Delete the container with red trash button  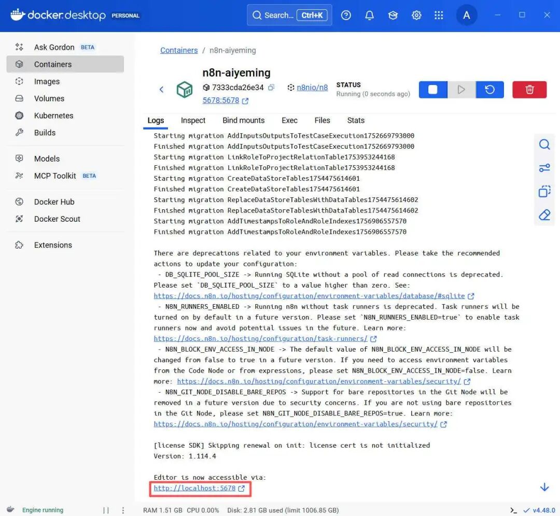pyautogui.click(x=529, y=90)
